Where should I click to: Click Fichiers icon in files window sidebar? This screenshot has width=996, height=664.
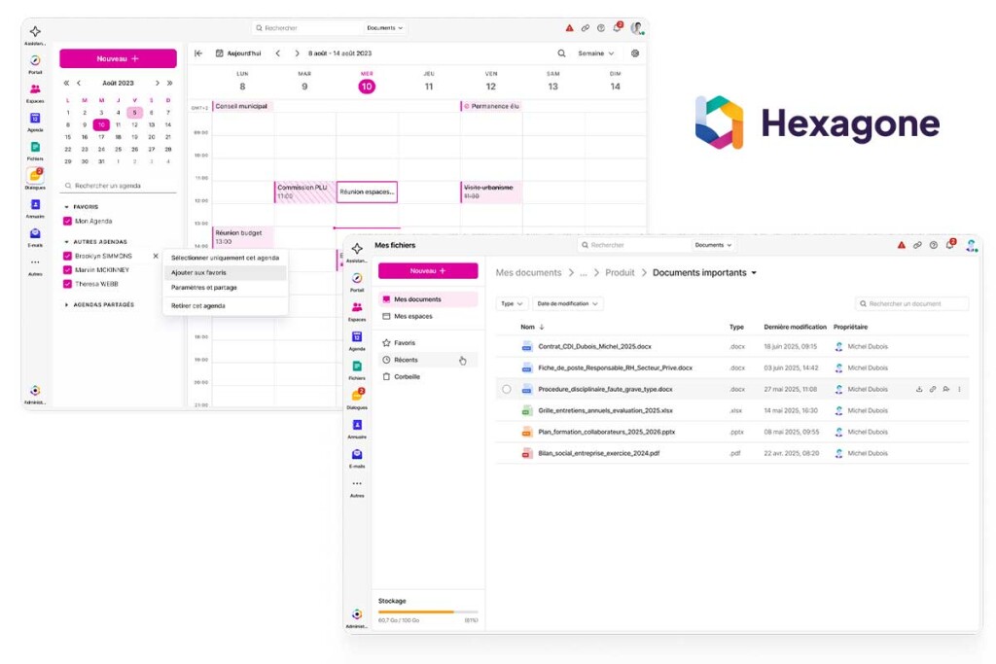click(x=357, y=367)
